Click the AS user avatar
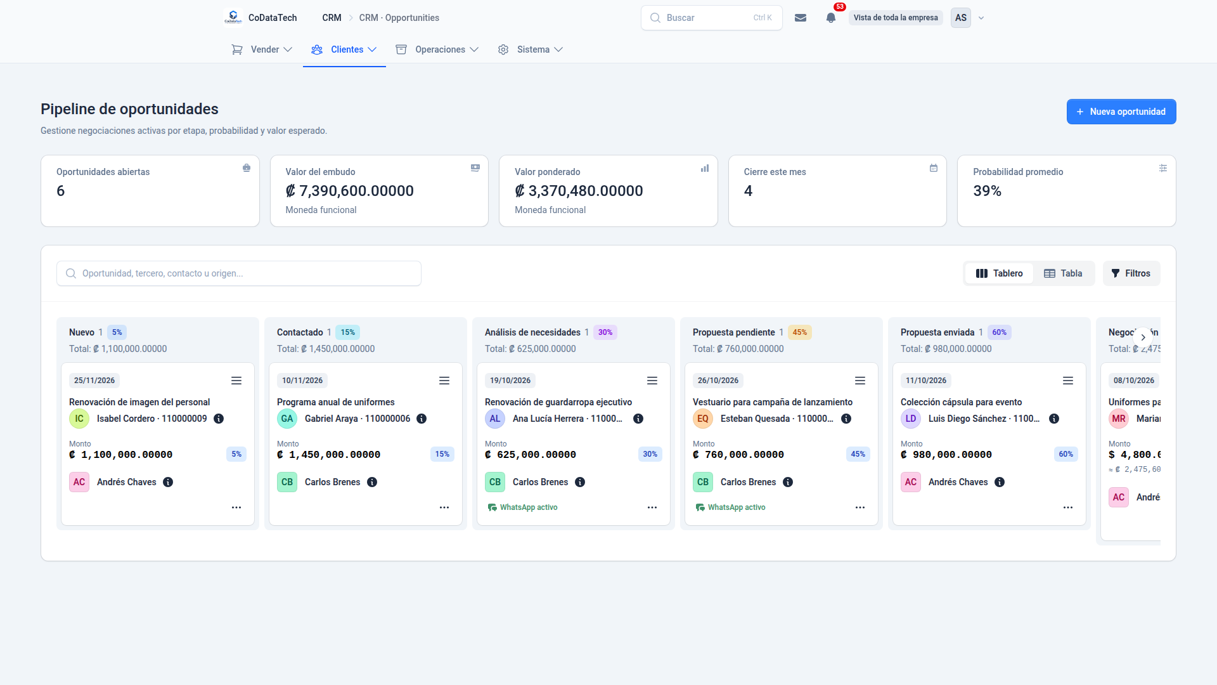Screen dimensions: 1217x685 [x=961, y=18]
